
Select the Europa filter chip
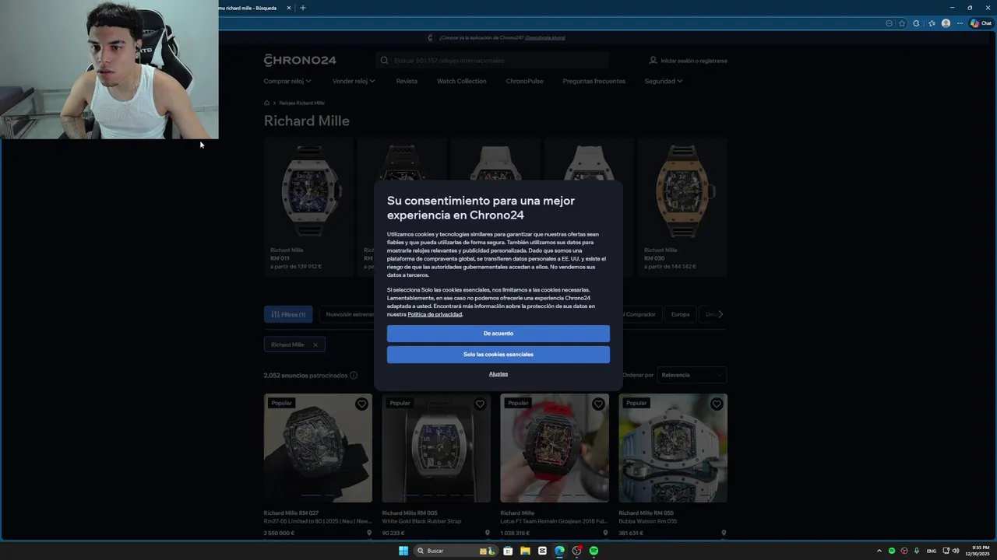(680, 314)
